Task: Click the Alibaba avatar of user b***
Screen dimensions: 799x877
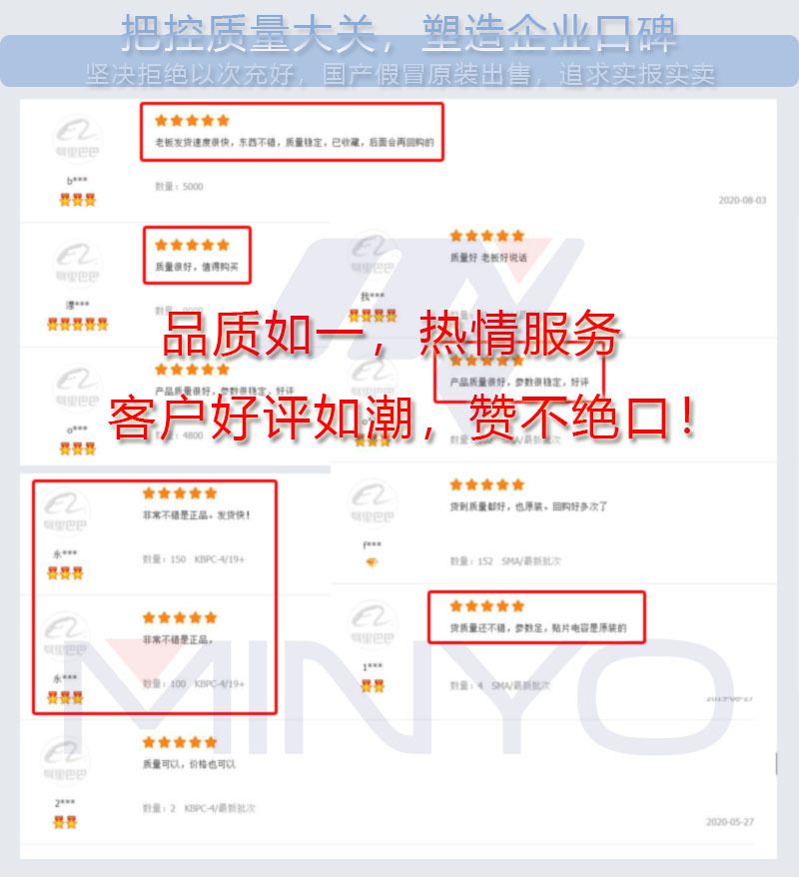Action: coord(77,138)
